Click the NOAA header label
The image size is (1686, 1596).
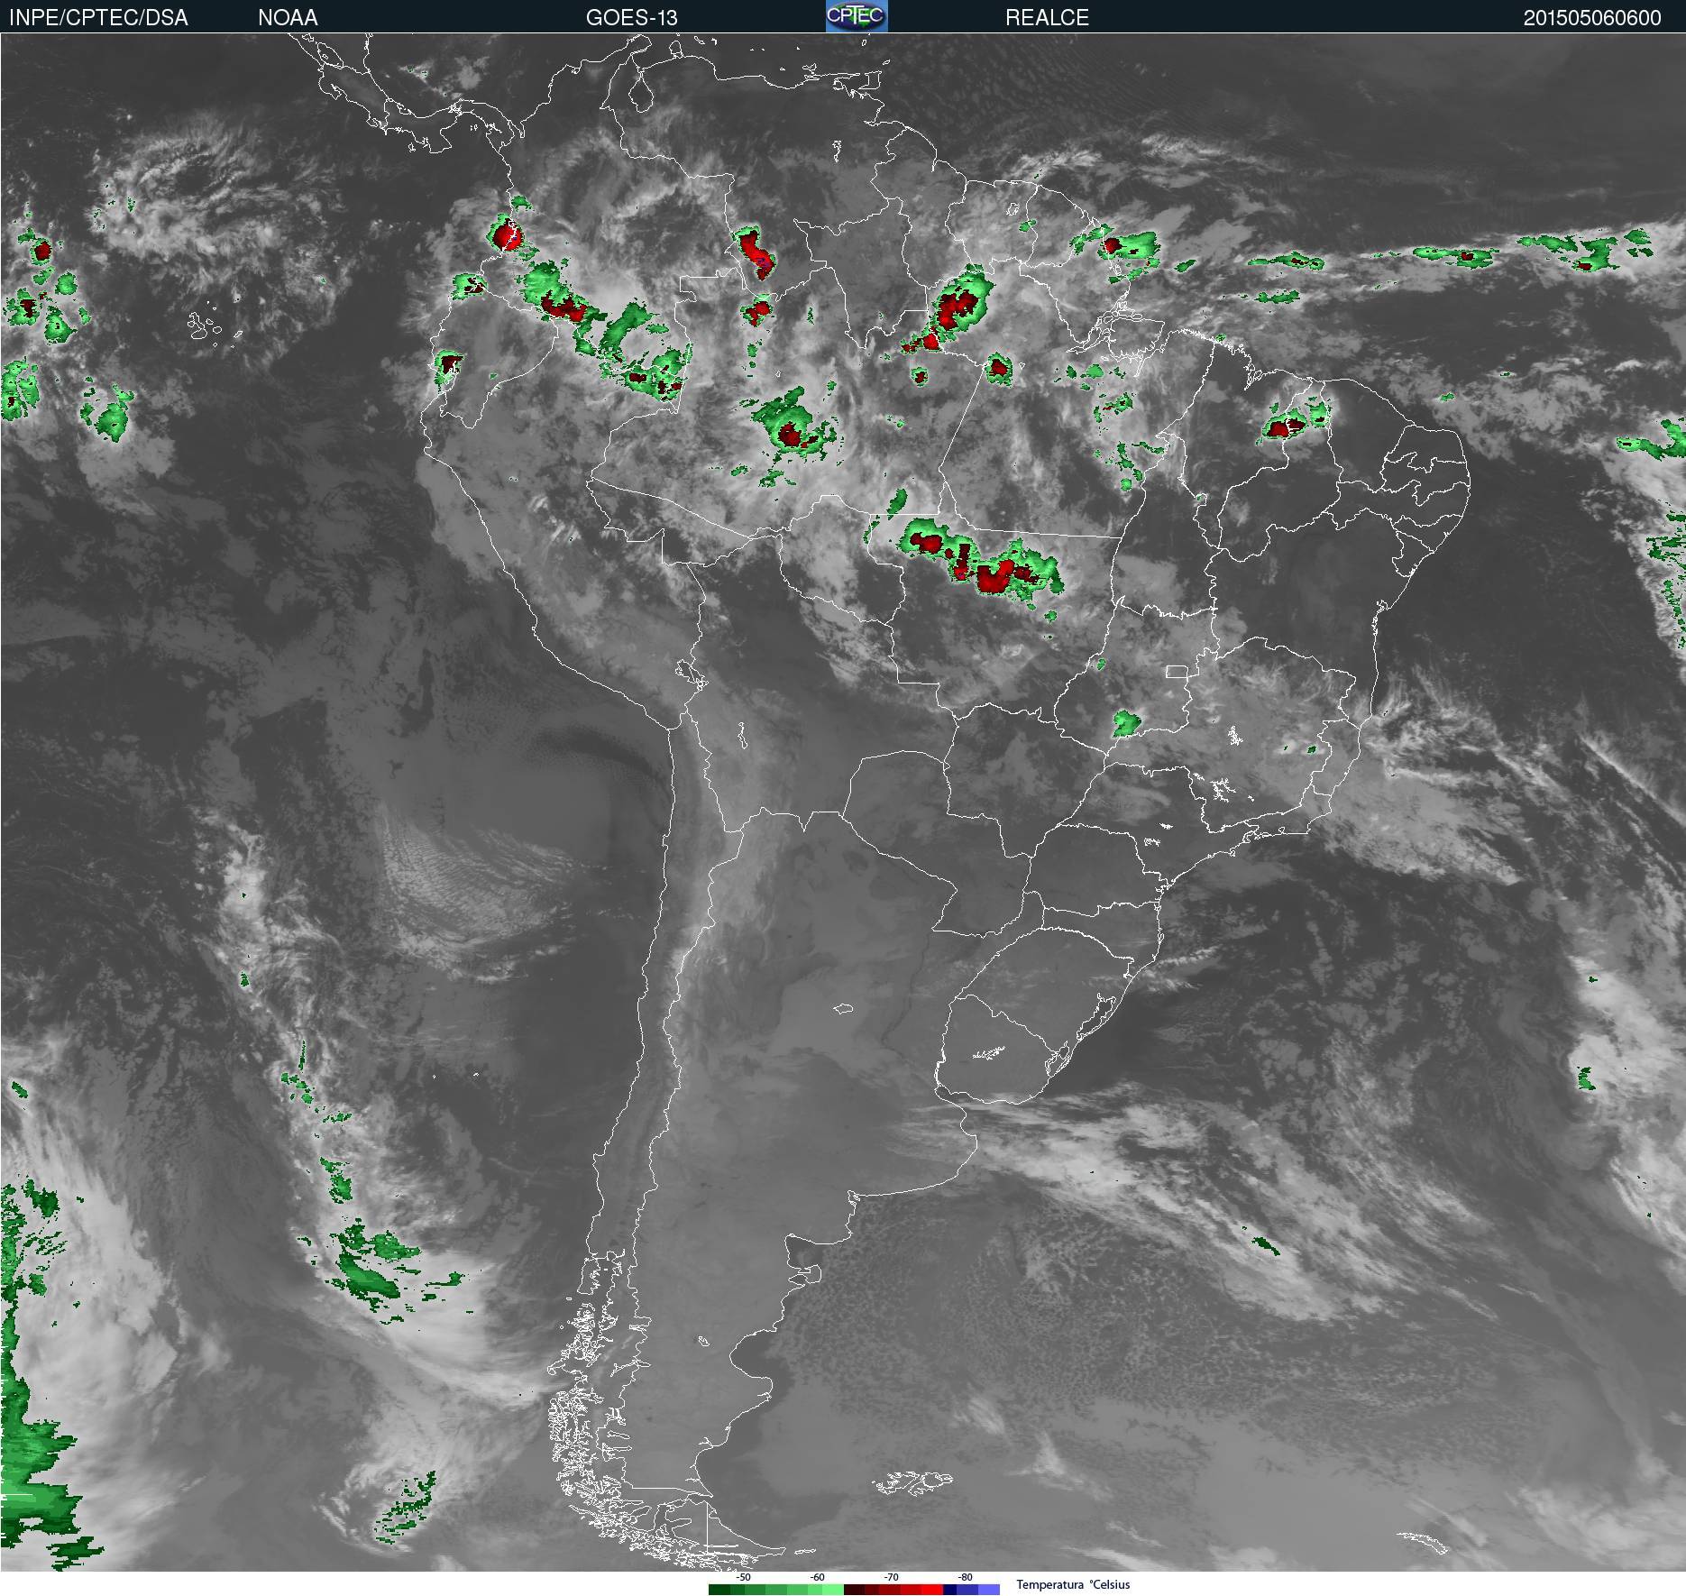pos(288,18)
